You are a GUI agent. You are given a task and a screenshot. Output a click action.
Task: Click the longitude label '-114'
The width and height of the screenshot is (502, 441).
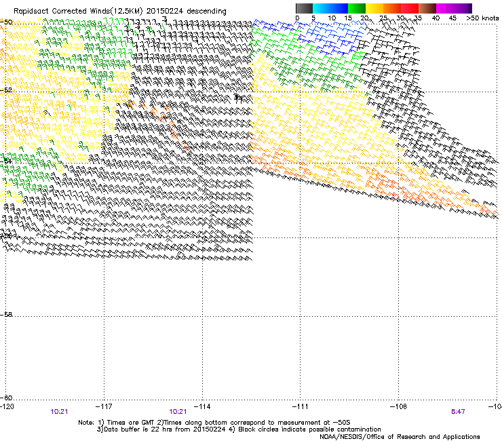pyautogui.click(x=202, y=406)
